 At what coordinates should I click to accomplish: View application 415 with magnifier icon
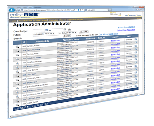pos(18,84)
